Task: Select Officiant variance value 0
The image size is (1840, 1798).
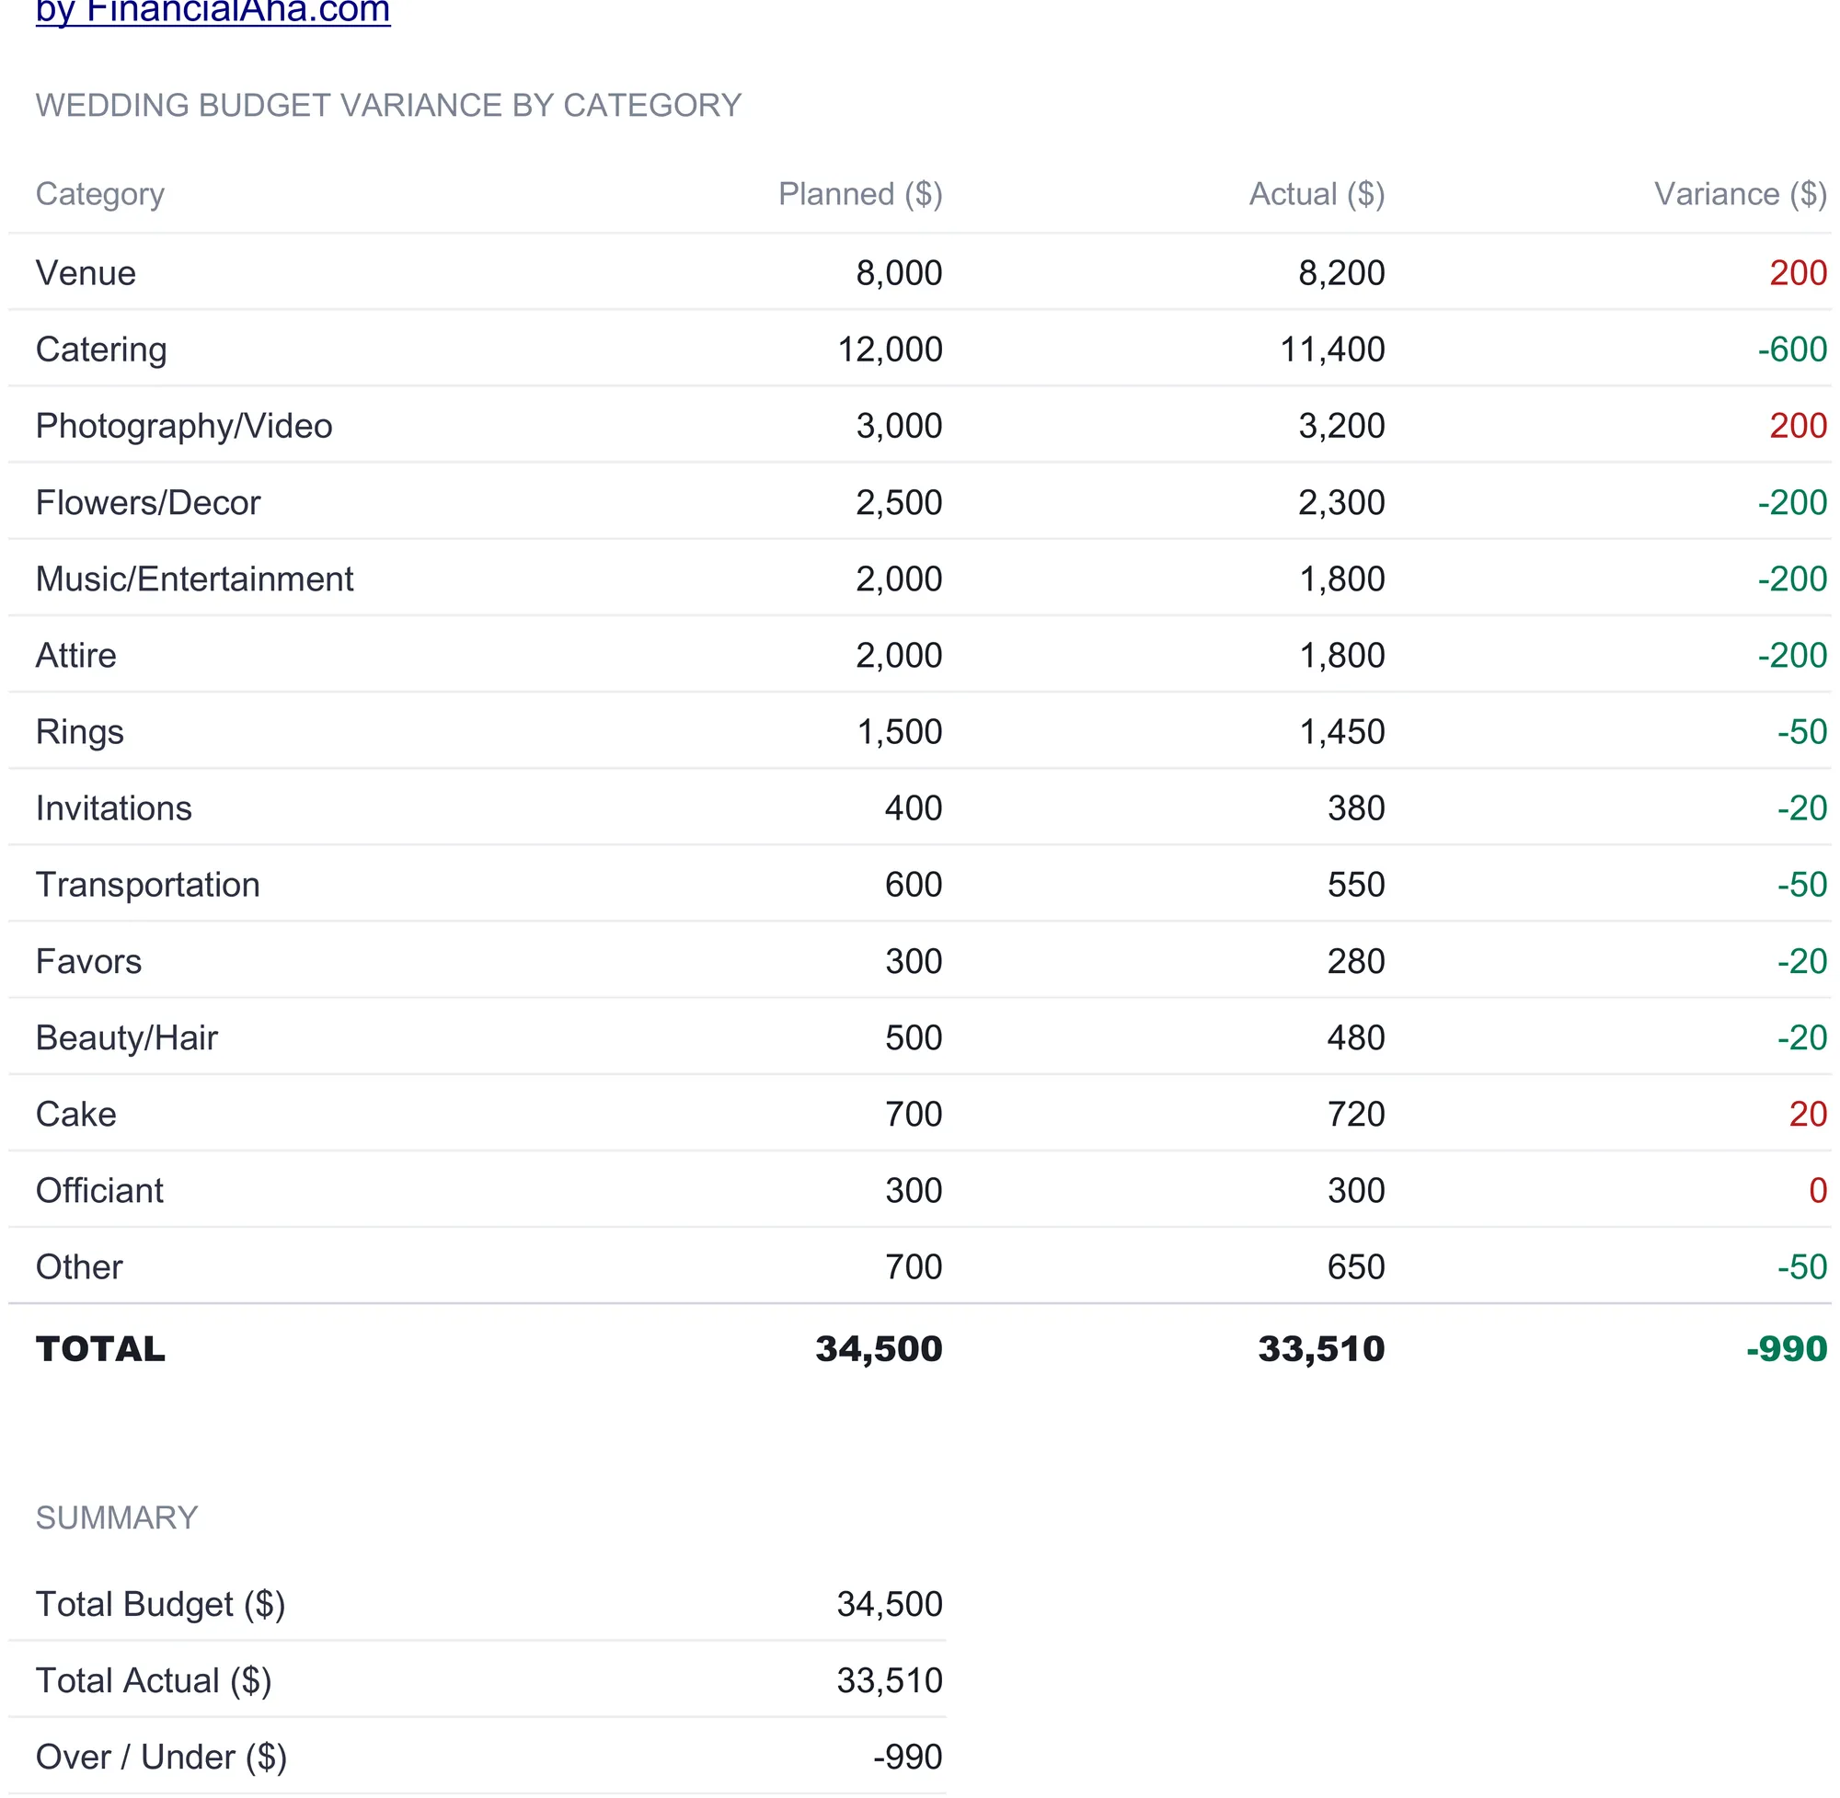Action: click(1817, 1191)
